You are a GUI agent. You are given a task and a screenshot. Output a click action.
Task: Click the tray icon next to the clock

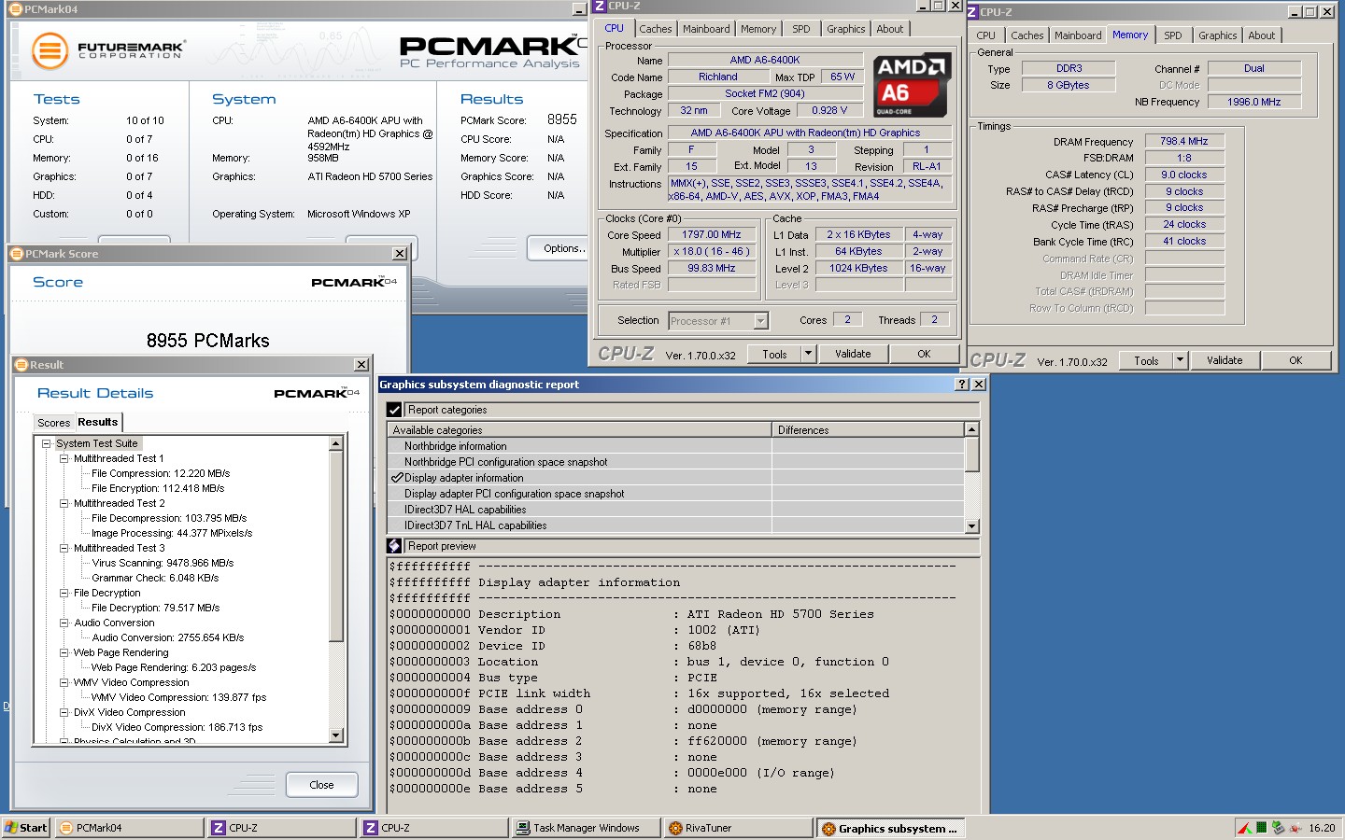(1295, 828)
